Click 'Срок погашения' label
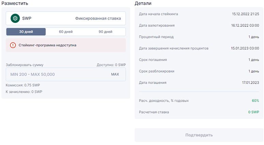264x145 pixels. [x=153, y=60]
